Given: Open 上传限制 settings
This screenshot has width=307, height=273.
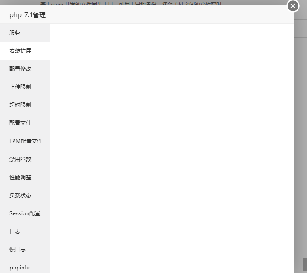Looking at the screenshot, I should [x=25, y=87].
